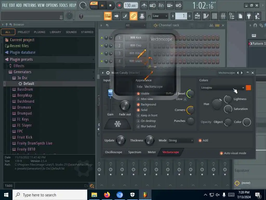Enable Keep in front option

[138, 115]
